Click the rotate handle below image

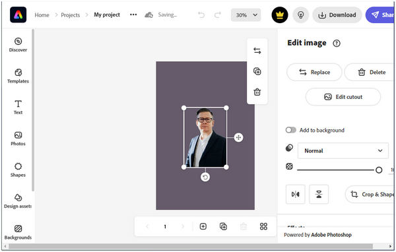point(205,177)
